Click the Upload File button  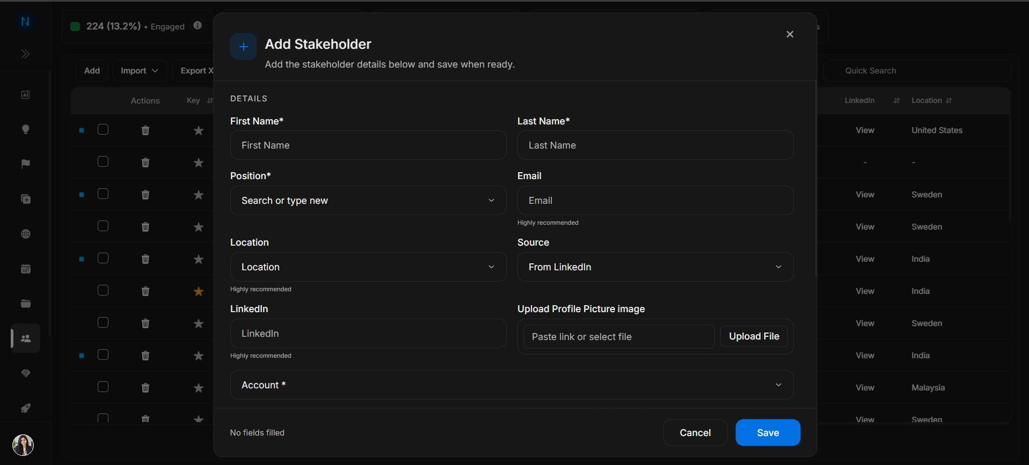point(754,336)
